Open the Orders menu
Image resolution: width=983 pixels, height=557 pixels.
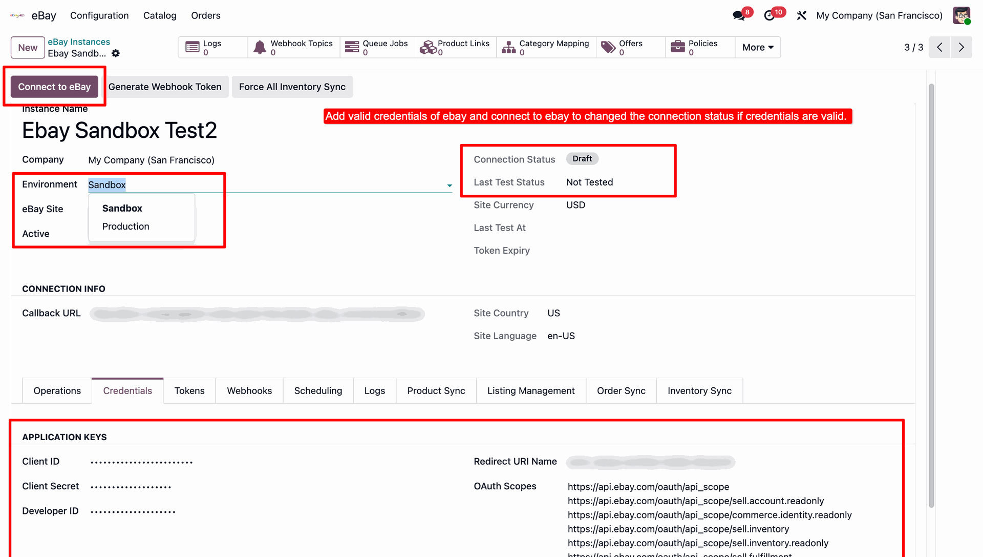pos(206,15)
